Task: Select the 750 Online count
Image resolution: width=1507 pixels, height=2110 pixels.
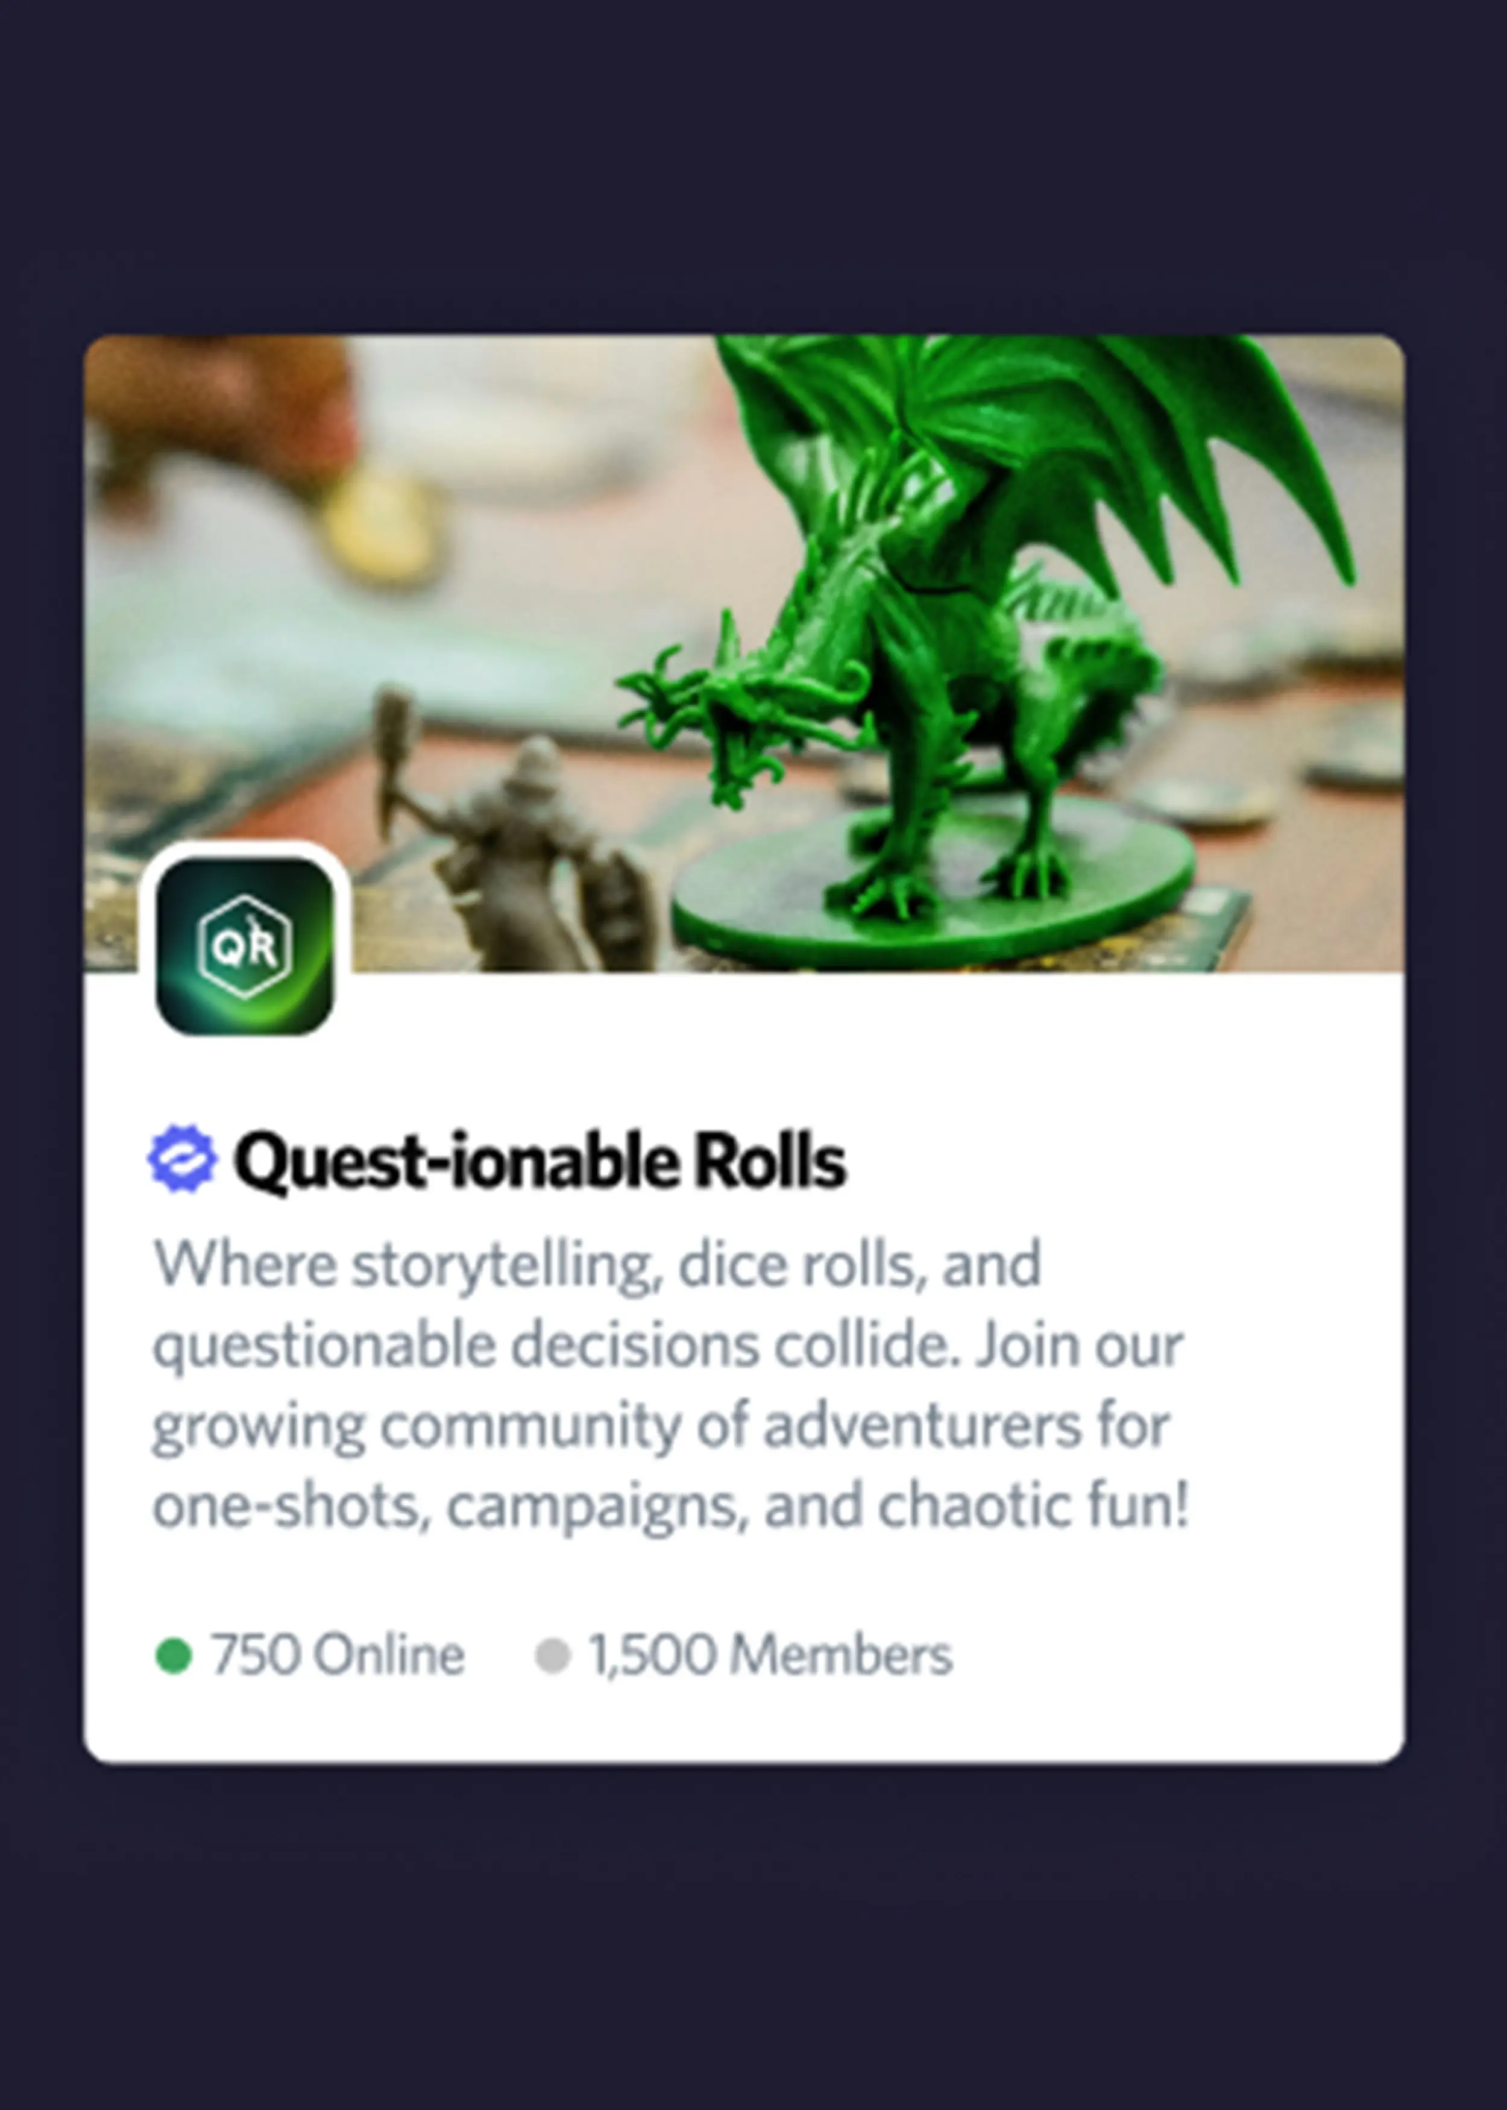Action: point(337,1655)
